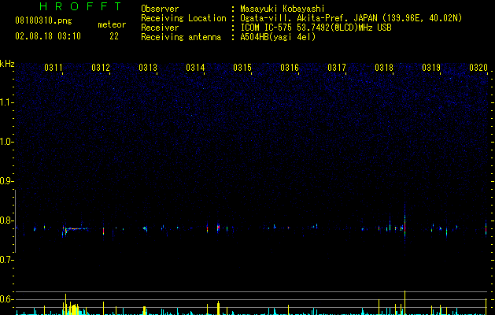Click time marker 0317

(337, 68)
